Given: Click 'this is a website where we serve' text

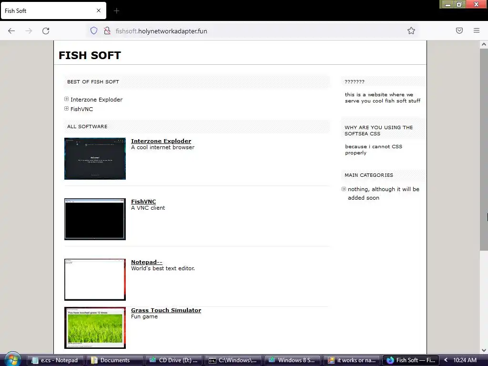Looking at the screenshot, I should pyautogui.click(x=383, y=97).
